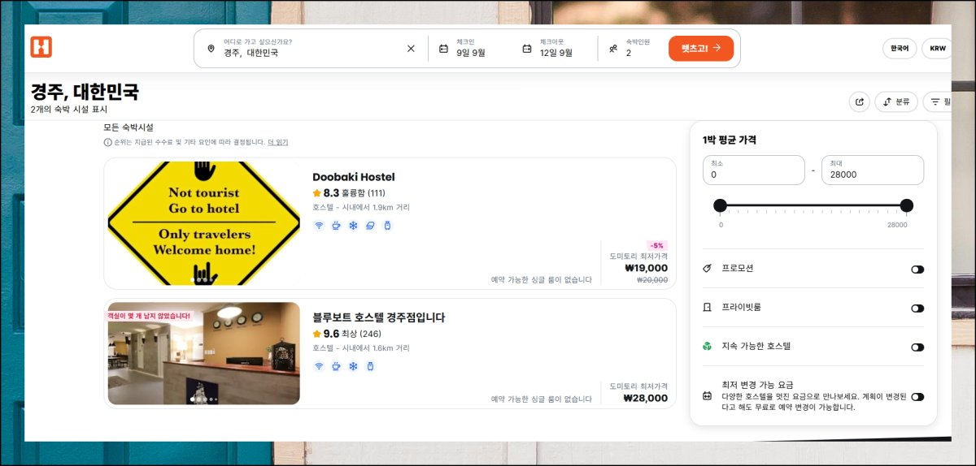Click the 객실이 몇 개 남지 않았습니다 banner
This screenshot has height=466, width=976.
149,315
